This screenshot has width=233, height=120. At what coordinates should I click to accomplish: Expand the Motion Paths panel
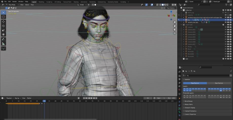[207, 104]
